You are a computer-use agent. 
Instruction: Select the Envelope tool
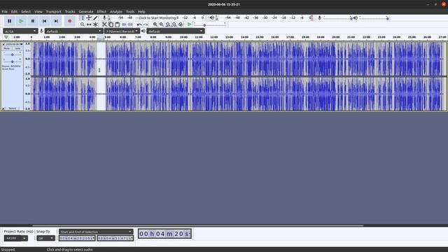click(x=89, y=17)
